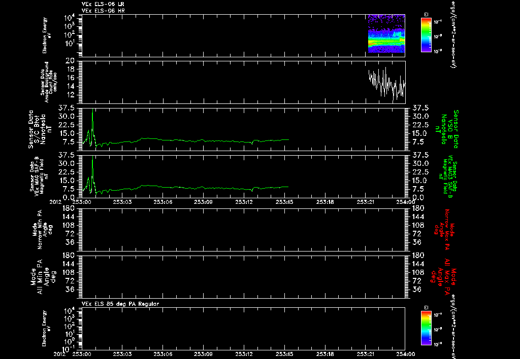The width and height of the screenshot is (520, 359).
Task: Click '253:09' on the middle time axis
Action: pos(203,202)
